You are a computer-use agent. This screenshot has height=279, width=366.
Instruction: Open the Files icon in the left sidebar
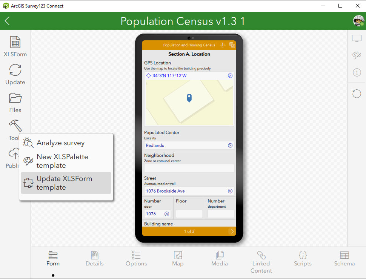click(x=15, y=98)
